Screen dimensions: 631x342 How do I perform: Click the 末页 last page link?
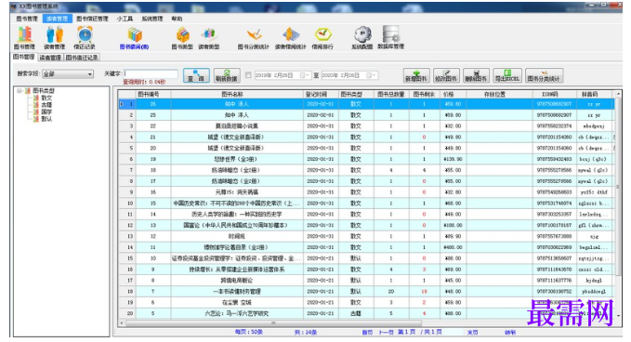coord(472,333)
